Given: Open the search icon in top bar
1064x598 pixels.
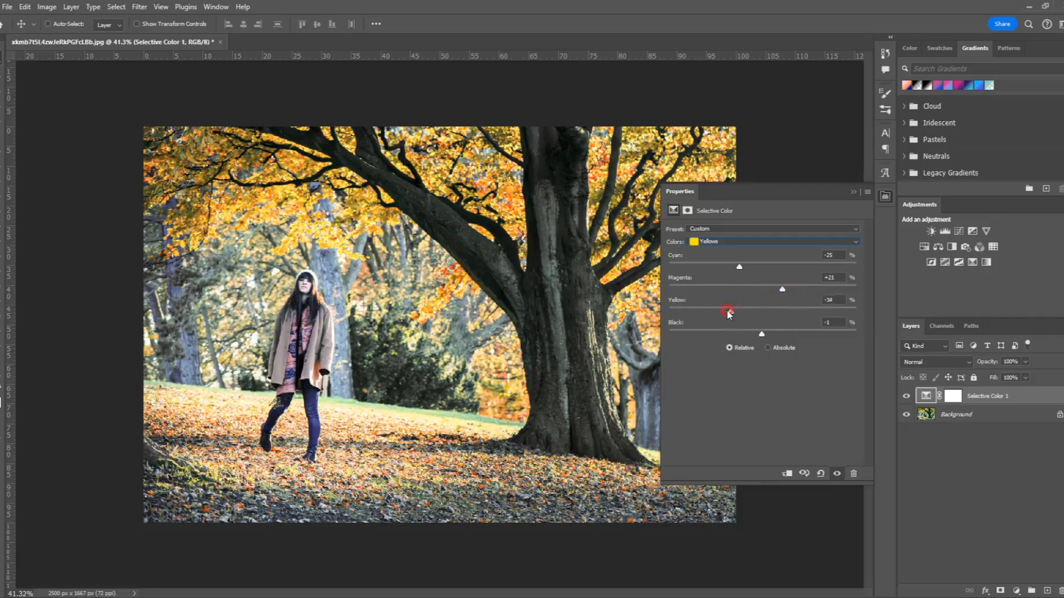Looking at the screenshot, I should (1029, 24).
